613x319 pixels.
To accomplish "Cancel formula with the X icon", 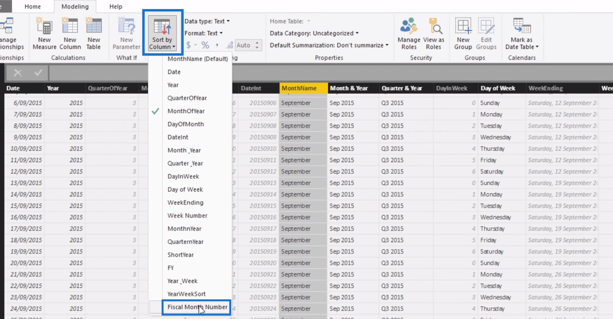I will click(18, 73).
